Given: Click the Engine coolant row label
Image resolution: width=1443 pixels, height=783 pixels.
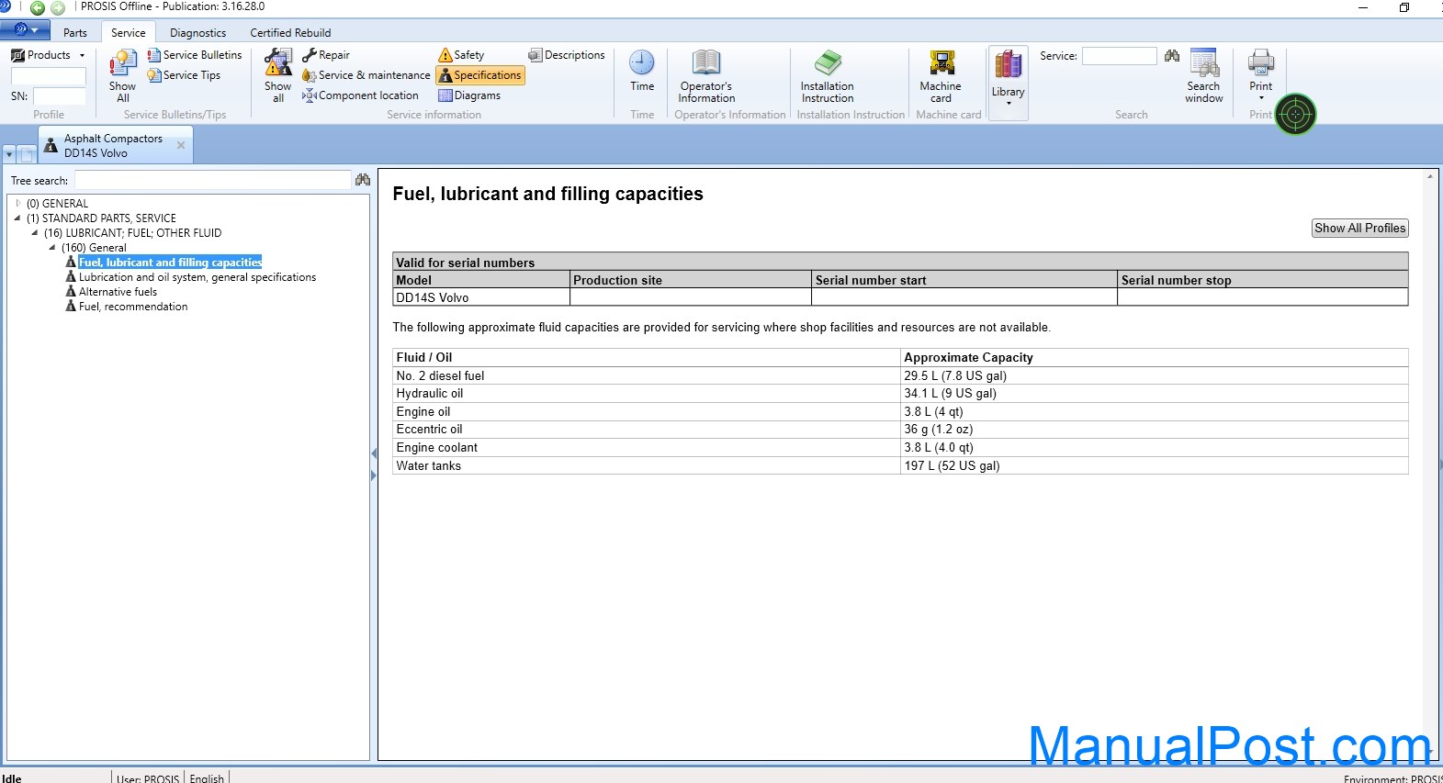Looking at the screenshot, I should point(436,447).
